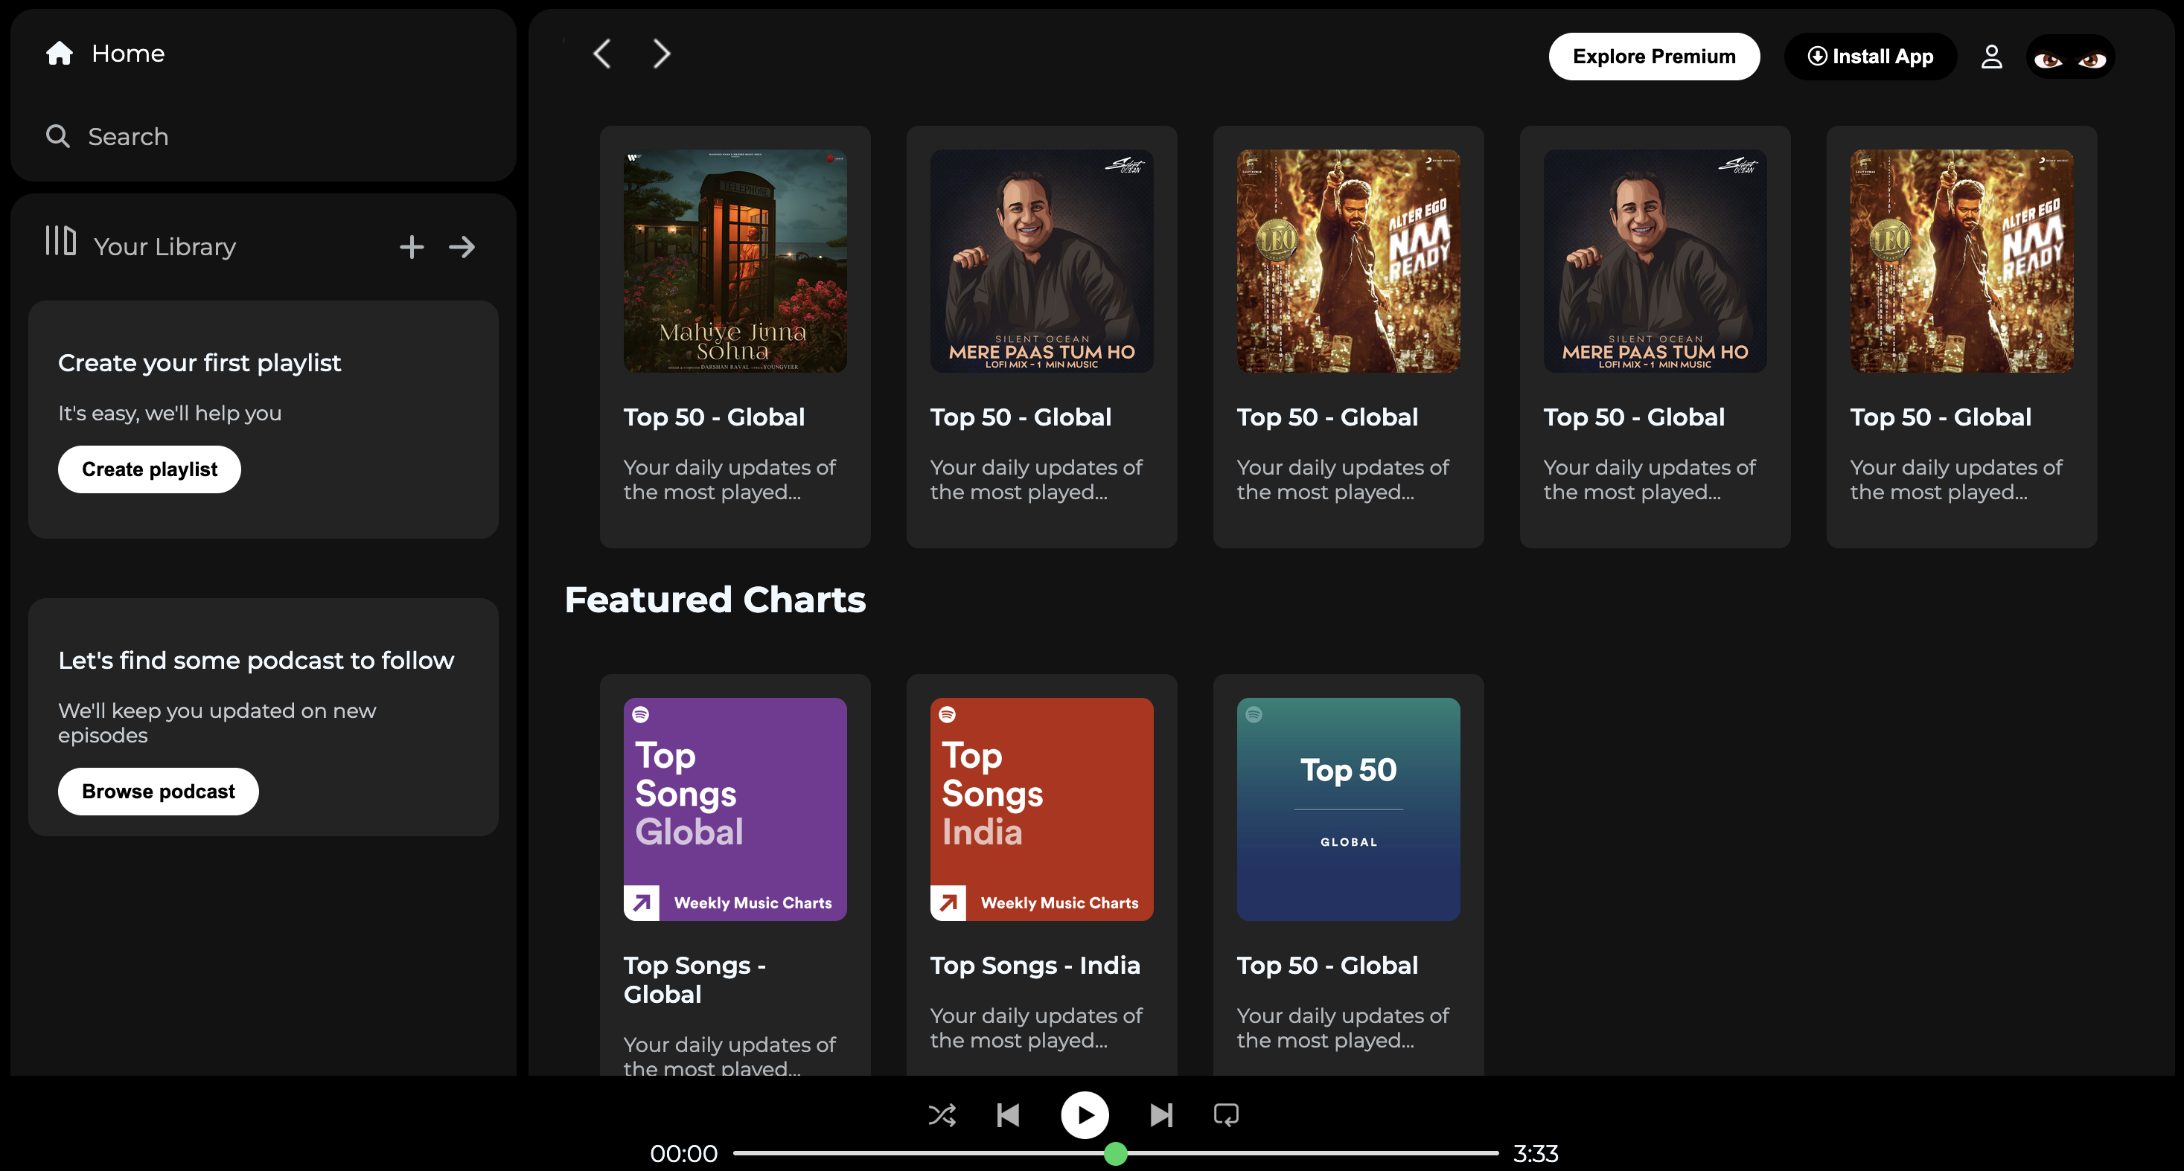Open the Top Songs India red cover
Image resolution: width=2184 pixels, height=1171 pixels.
[1042, 809]
